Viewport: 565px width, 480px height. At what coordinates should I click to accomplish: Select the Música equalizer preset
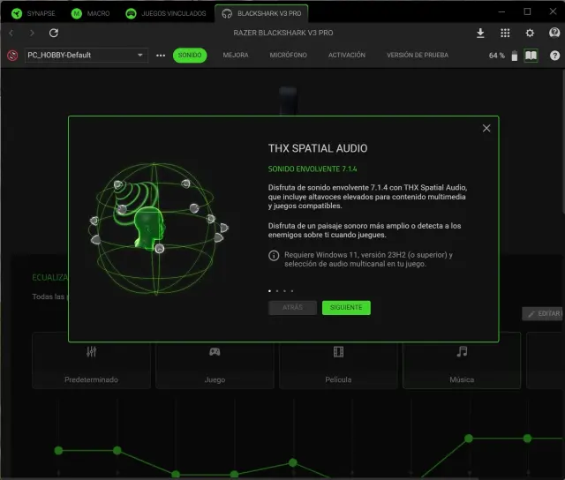(x=461, y=362)
